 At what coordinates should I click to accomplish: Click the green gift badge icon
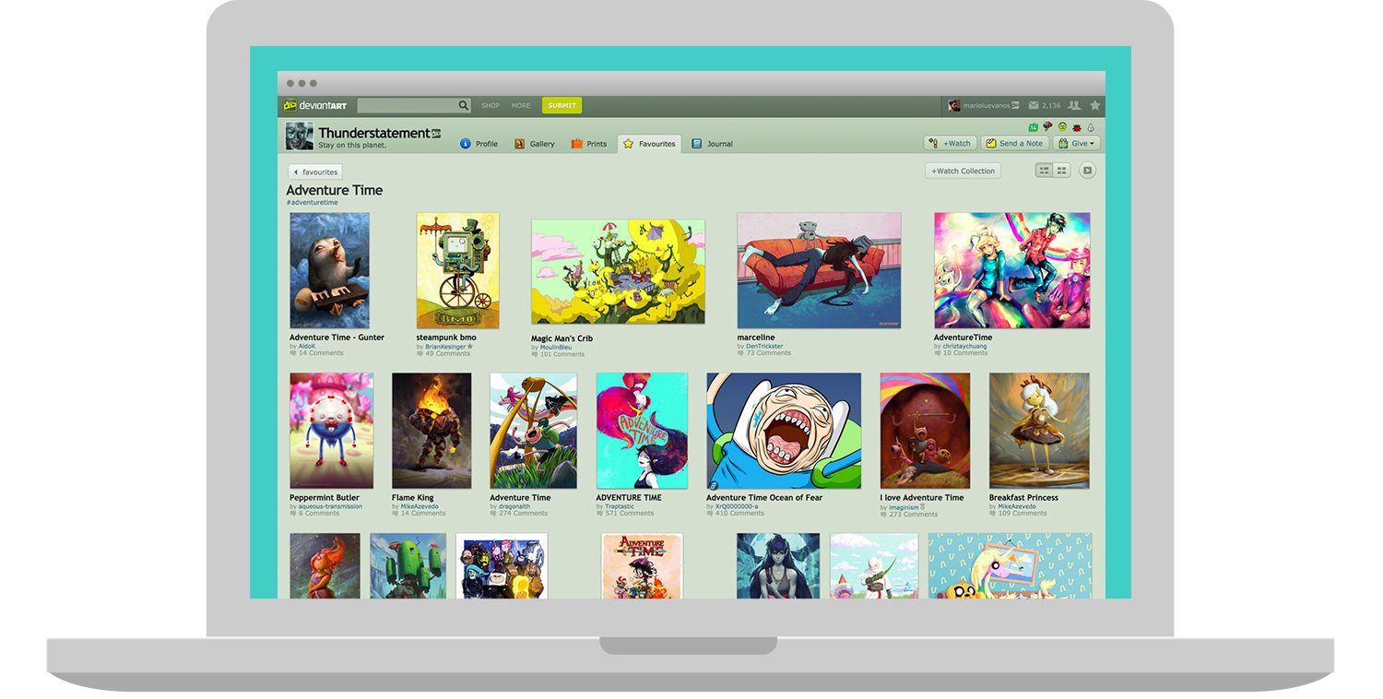click(x=1034, y=126)
